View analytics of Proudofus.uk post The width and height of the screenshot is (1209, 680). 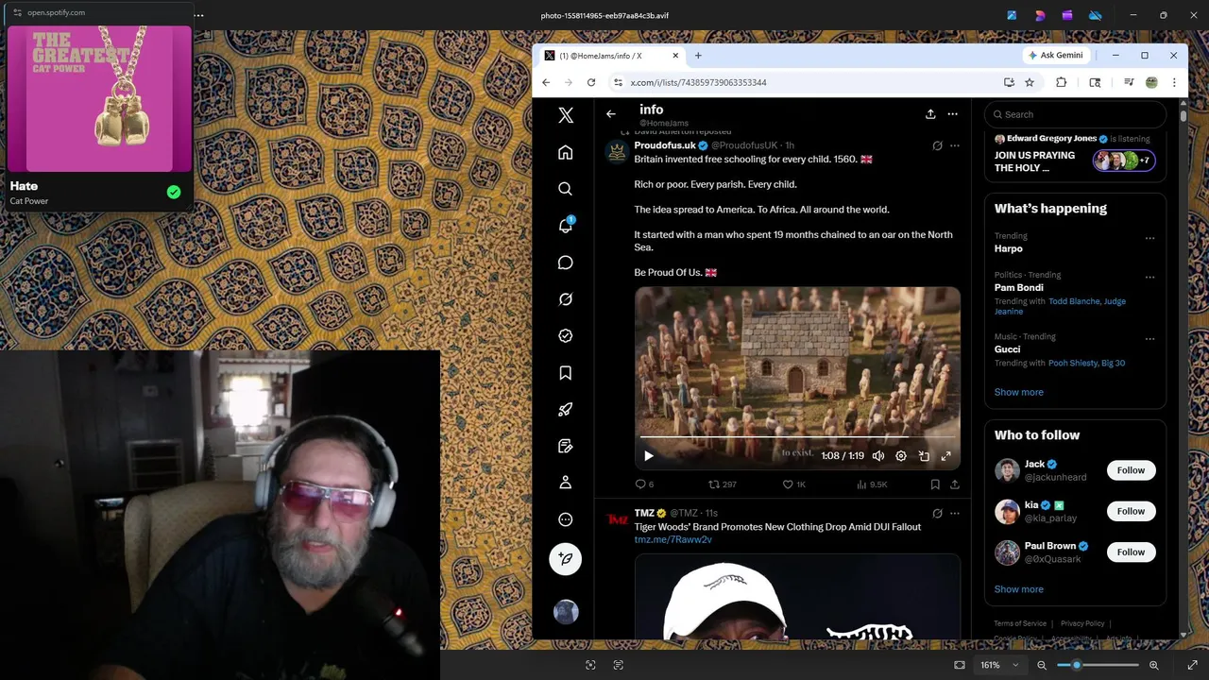[x=872, y=484]
